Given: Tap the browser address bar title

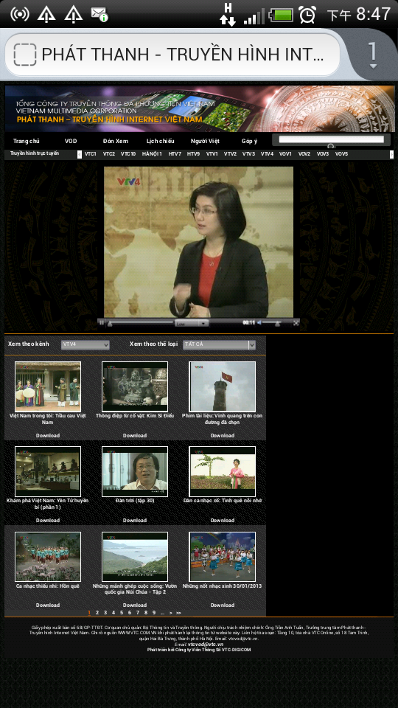Looking at the screenshot, I should pos(182,55).
